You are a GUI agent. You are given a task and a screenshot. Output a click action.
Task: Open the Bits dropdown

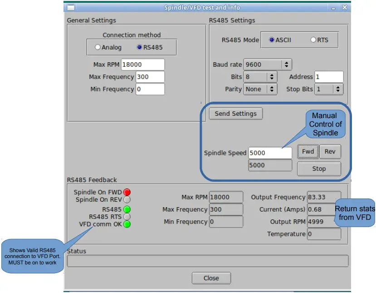click(x=260, y=77)
